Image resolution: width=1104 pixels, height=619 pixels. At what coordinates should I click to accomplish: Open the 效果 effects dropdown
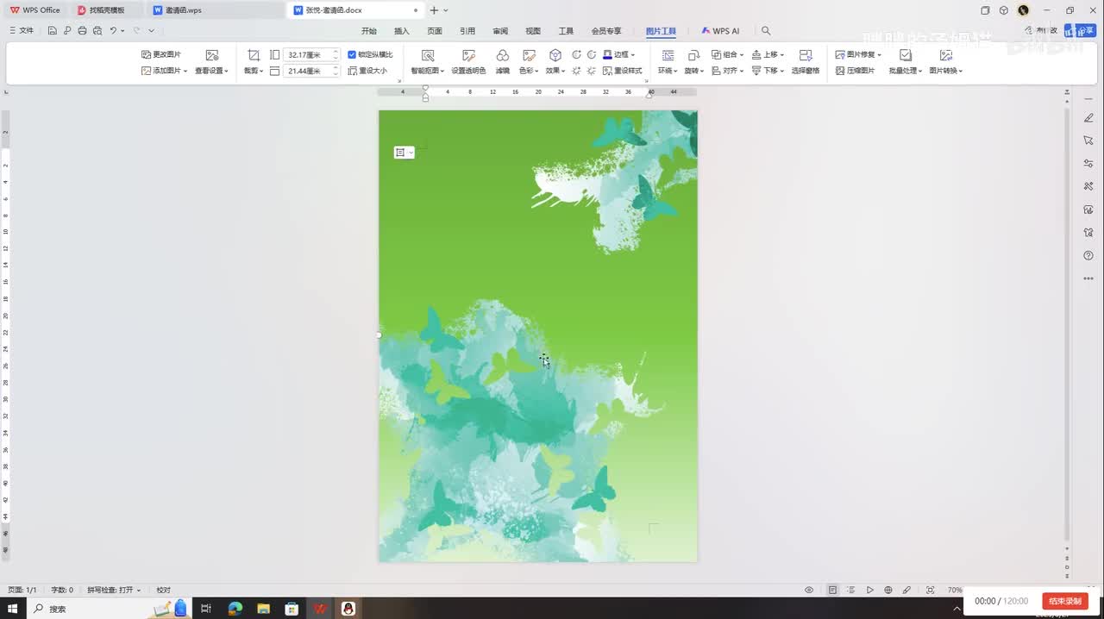(x=555, y=63)
